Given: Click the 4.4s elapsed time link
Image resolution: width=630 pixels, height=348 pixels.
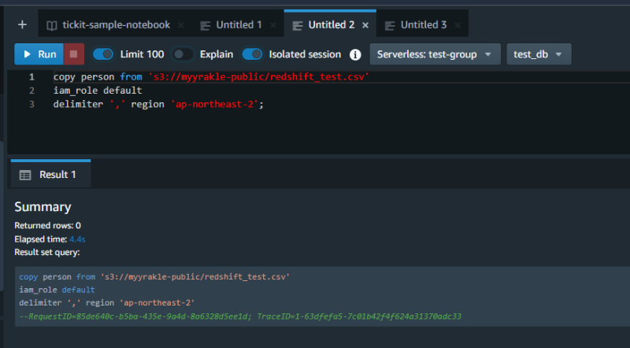Looking at the screenshot, I should pos(76,239).
